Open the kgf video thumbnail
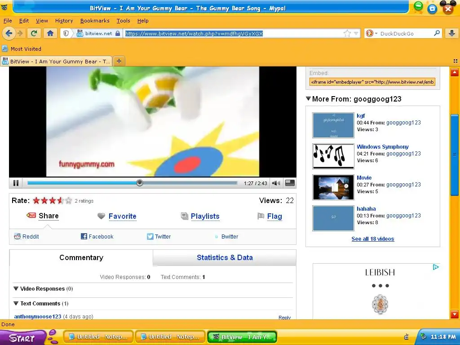Image resolution: width=460 pixels, height=345 pixels. (x=333, y=125)
